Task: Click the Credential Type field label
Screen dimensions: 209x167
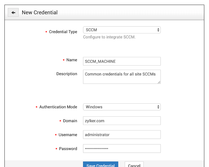Action: tap(63, 32)
